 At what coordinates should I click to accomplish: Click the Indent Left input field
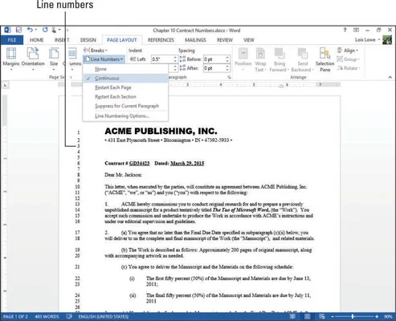coord(162,59)
